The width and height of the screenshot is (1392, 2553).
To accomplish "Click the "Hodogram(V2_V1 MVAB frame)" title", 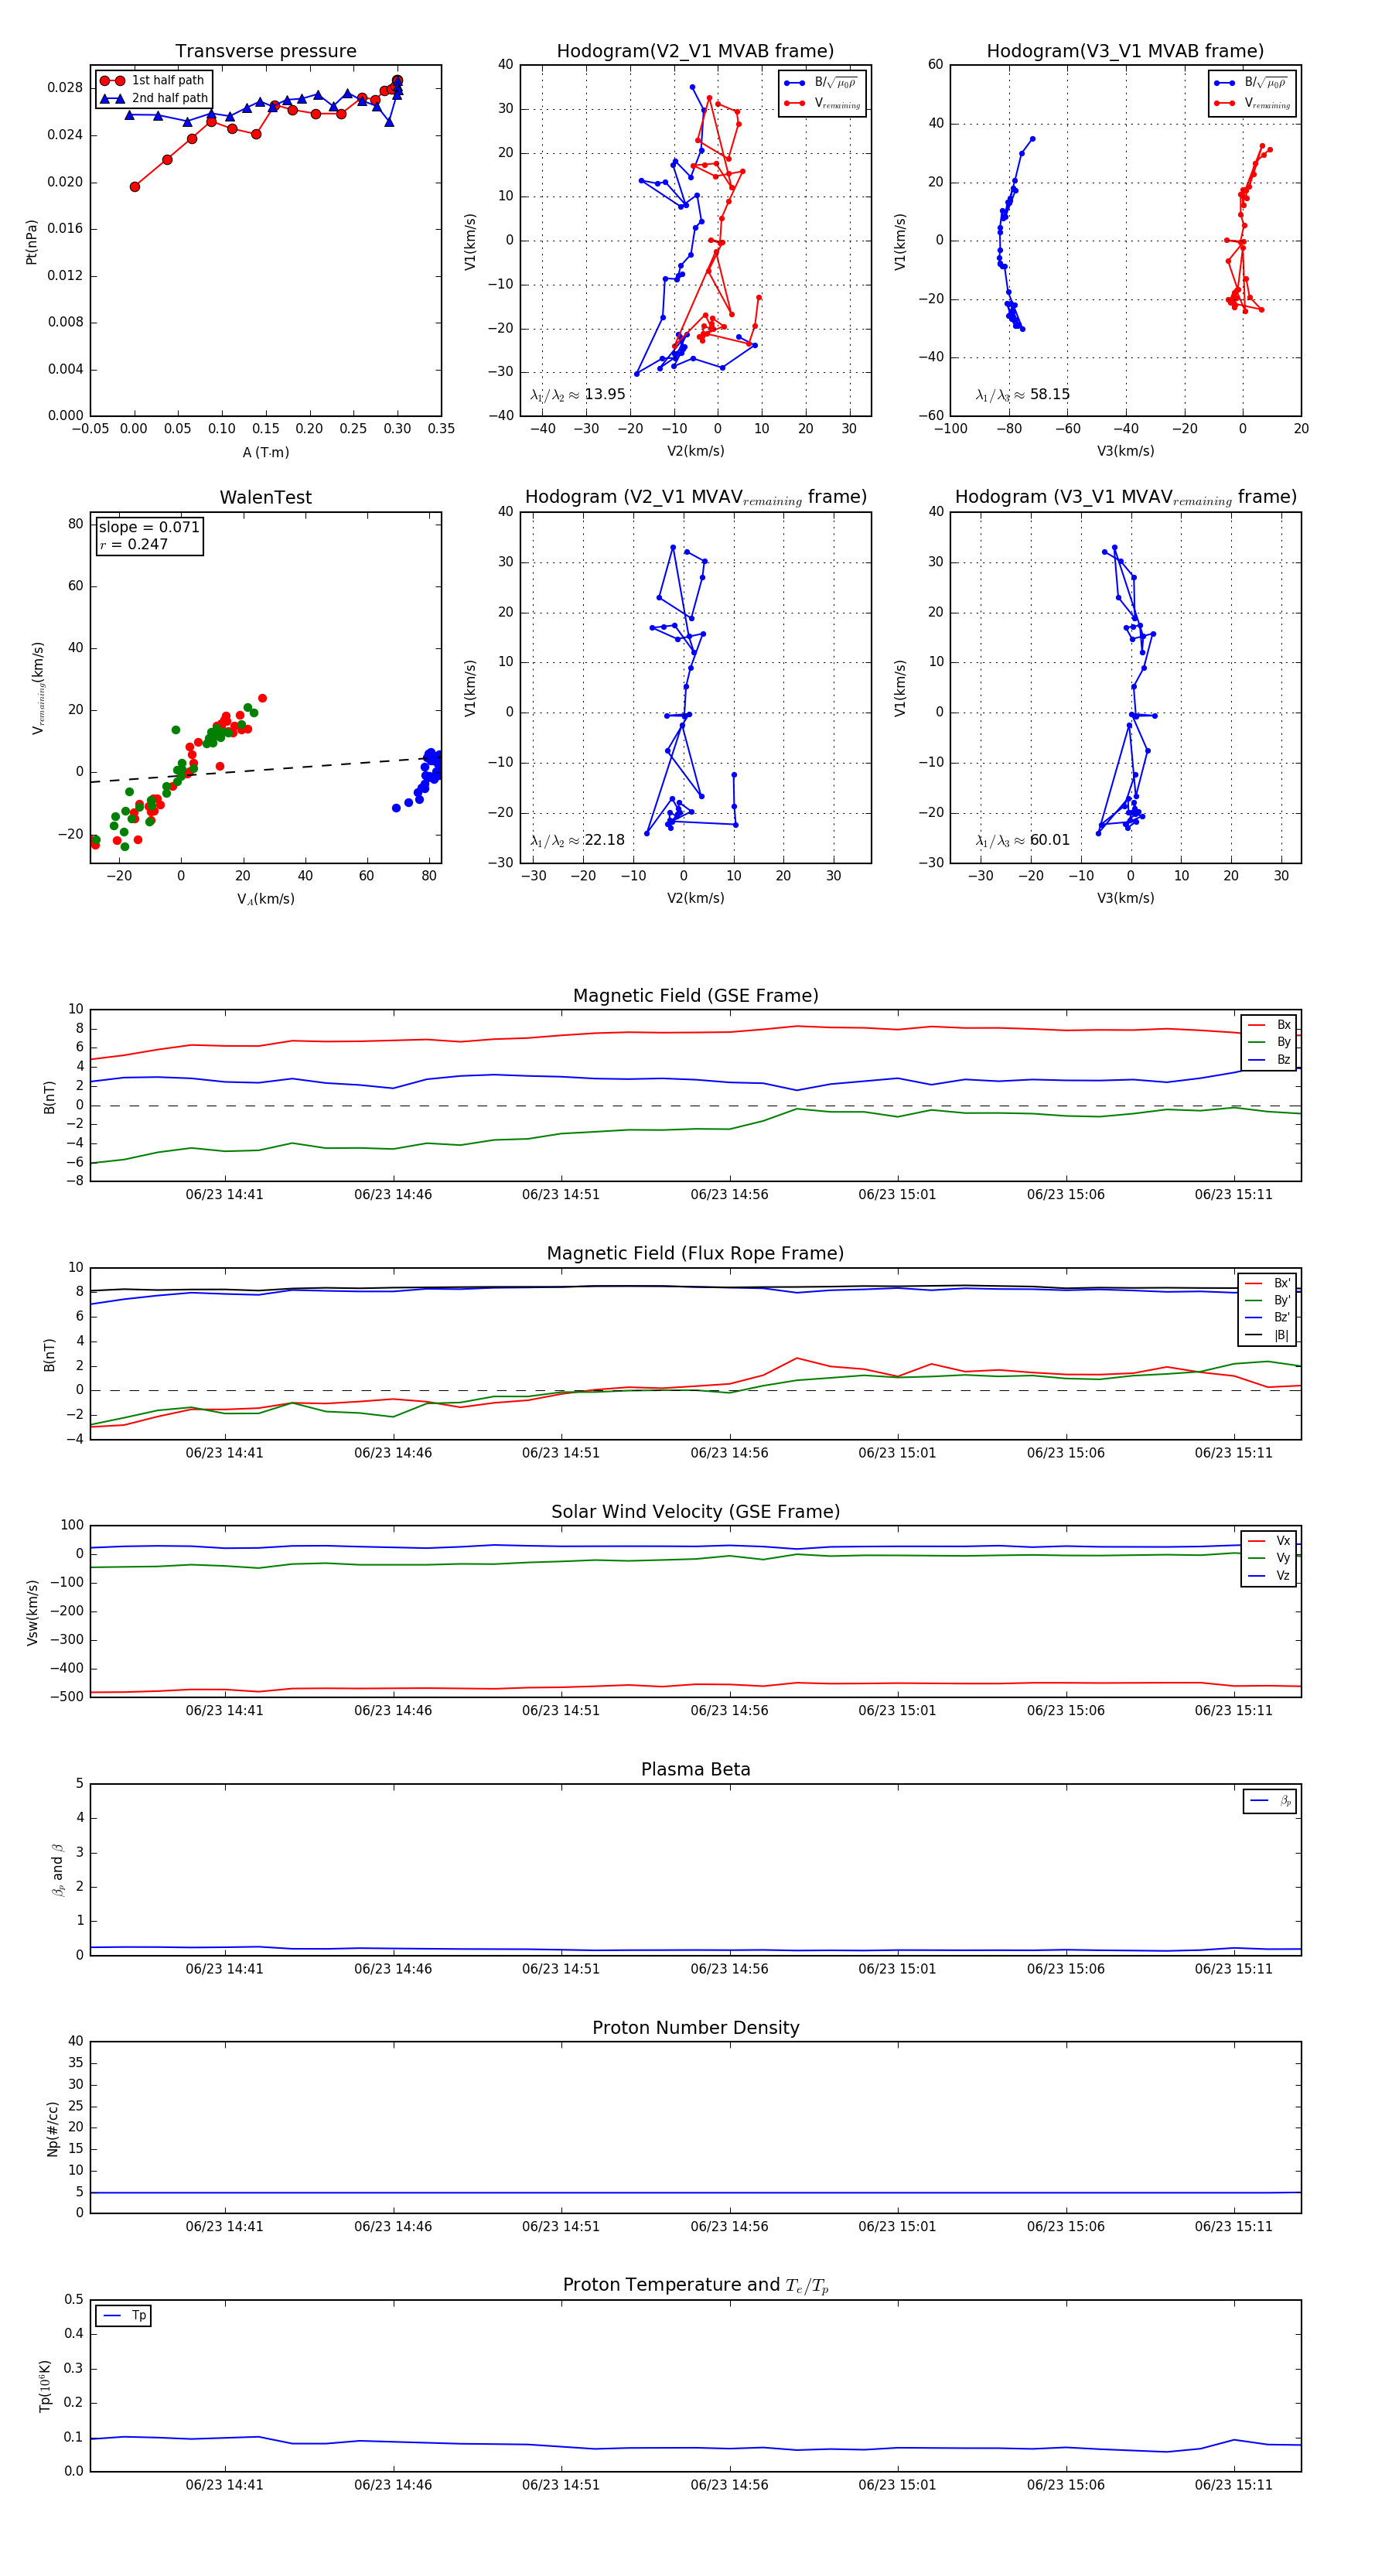I will tap(695, 52).
